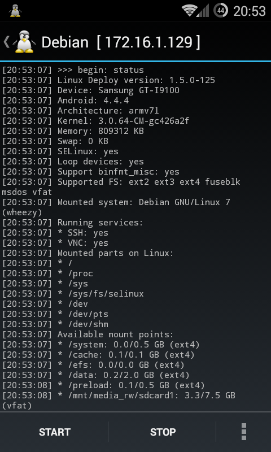Tap the 20:53 status bar clock
Screen dimensions: 271x452
click(249, 11)
